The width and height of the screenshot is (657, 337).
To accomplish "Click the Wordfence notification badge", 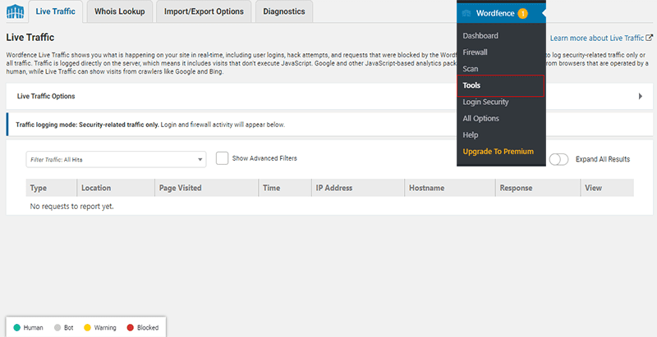I will pos(522,13).
